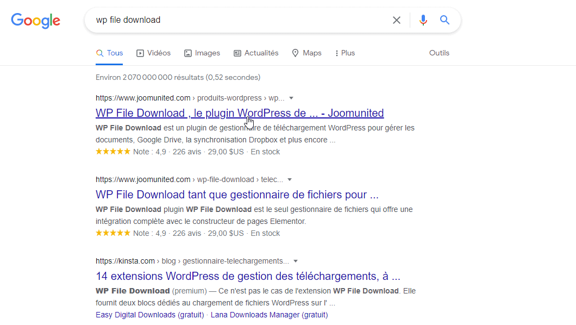Expand the Plus menu
Image resolution: width=576 pixels, height=325 pixels.
pyautogui.click(x=345, y=53)
